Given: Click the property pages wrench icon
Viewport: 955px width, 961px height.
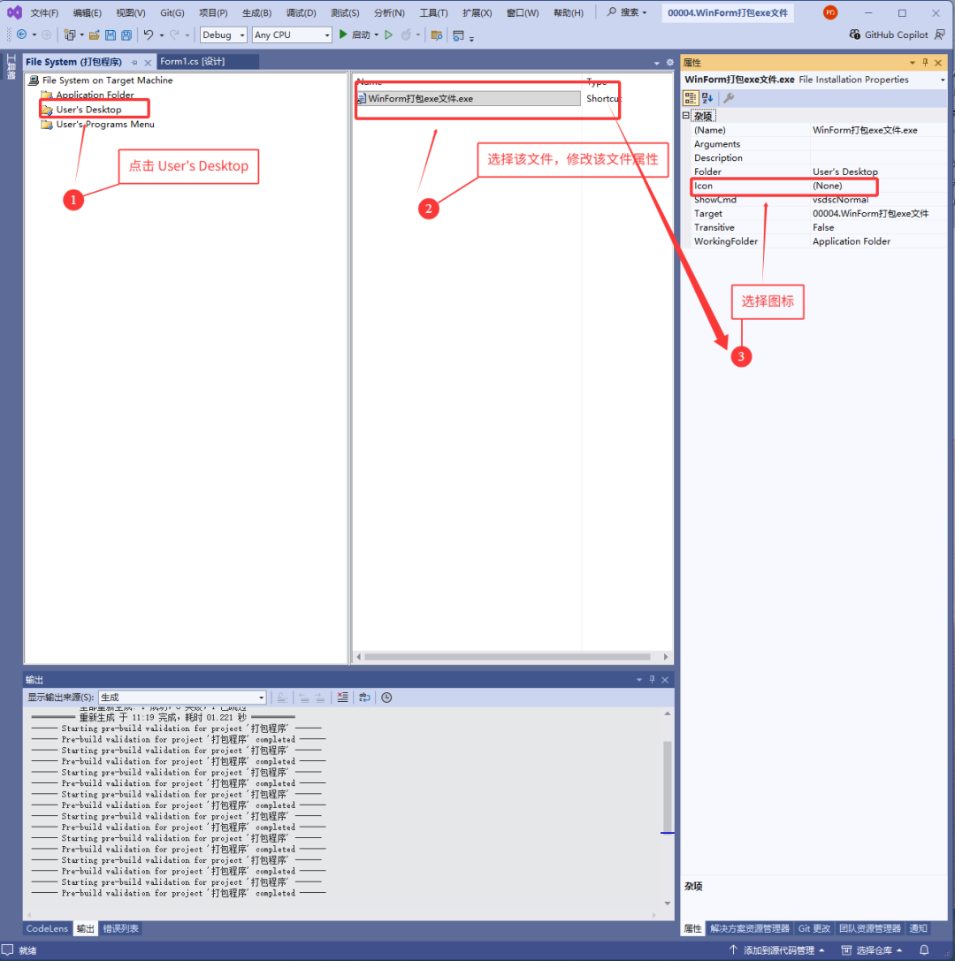Looking at the screenshot, I should coord(729,98).
